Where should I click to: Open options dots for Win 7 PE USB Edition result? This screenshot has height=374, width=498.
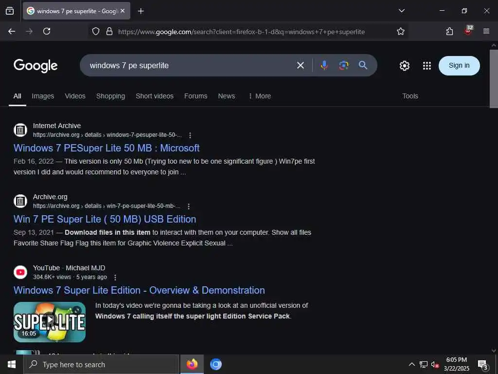[189, 206]
